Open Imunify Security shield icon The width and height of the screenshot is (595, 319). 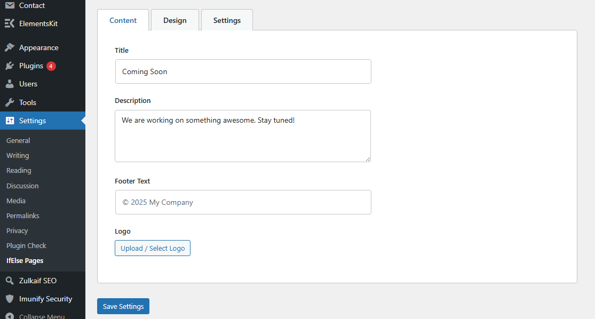pyautogui.click(x=10, y=299)
